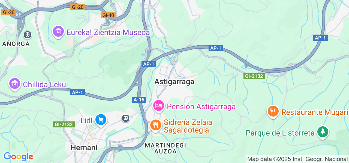Image resolution: width=349 pixels, height=163 pixels.
Task: Select the Lidl shopping cart pin
Action: pyautogui.click(x=101, y=120)
